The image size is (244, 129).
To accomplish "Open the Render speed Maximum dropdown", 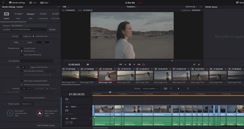I will (27, 104).
